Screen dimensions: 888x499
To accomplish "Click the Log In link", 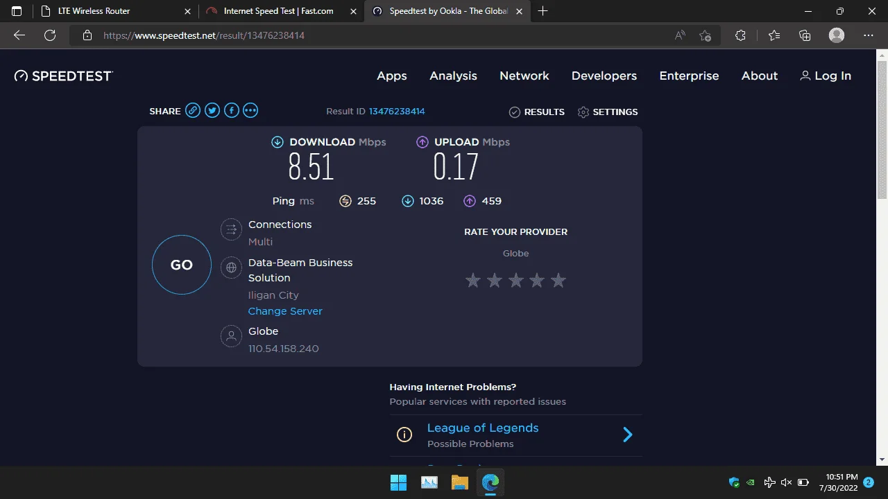I will pyautogui.click(x=826, y=76).
